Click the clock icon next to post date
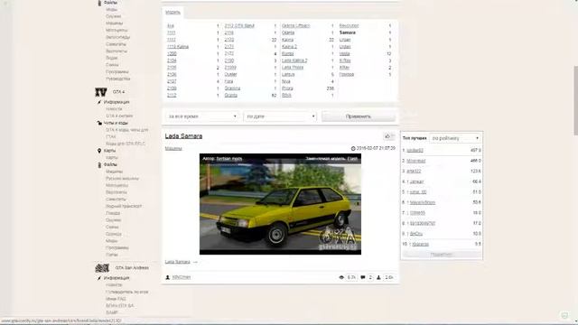The image size is (578, 325). (x=353, y=148)
